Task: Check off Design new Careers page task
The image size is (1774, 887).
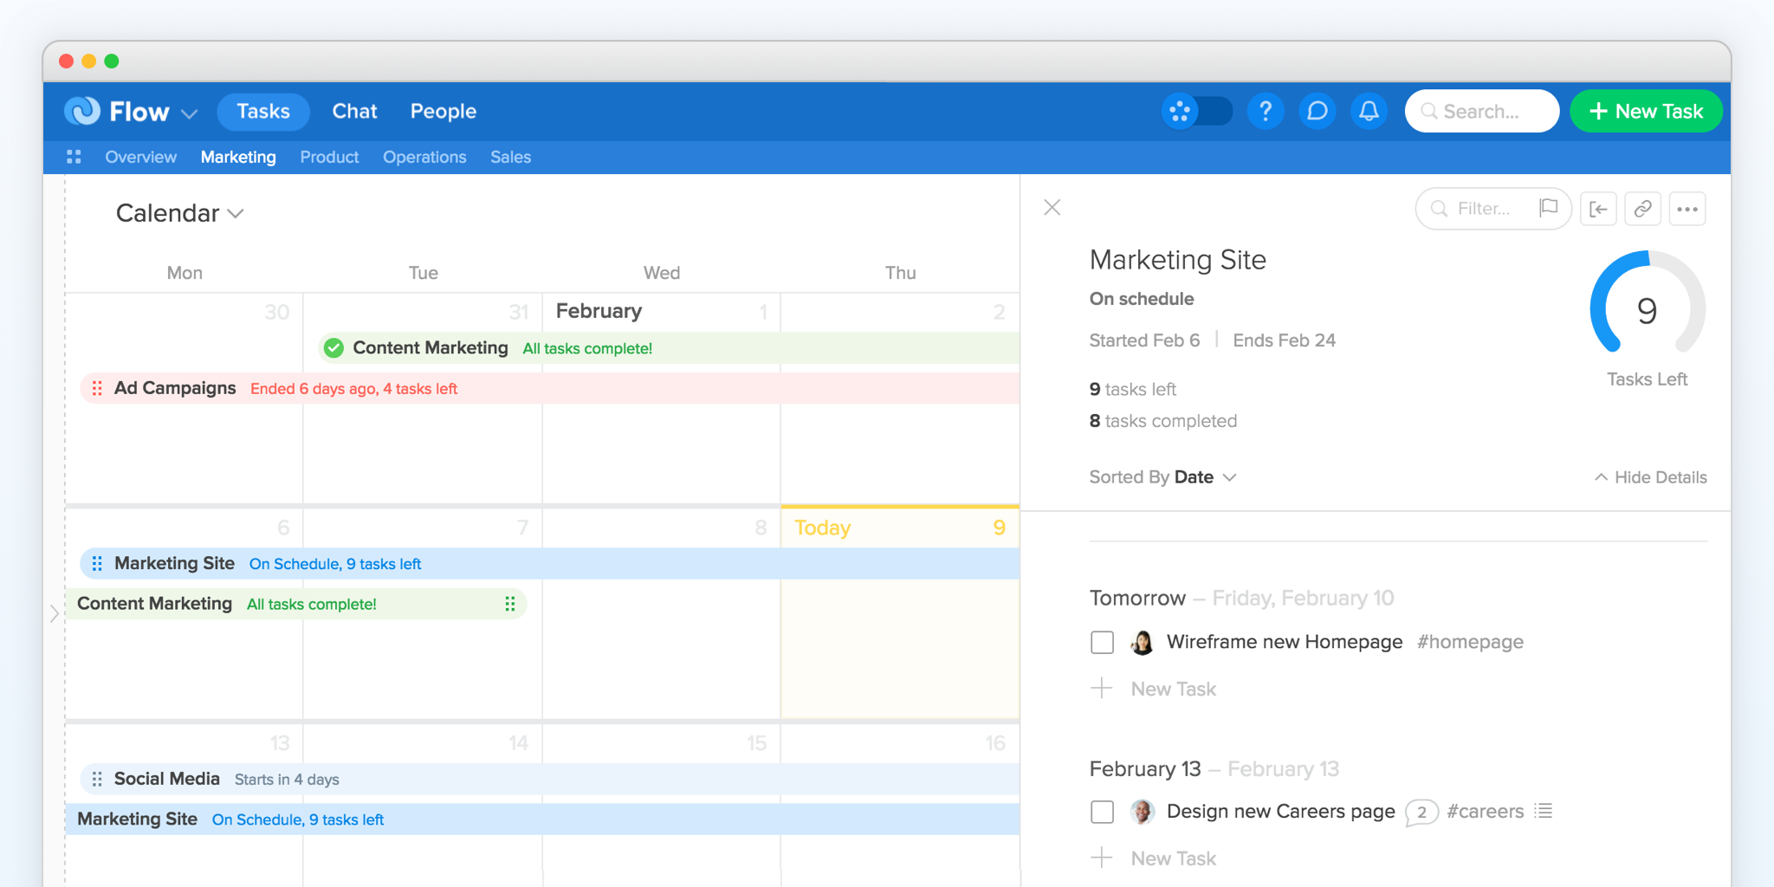Action: pyautogui.click(x=1102, y=812)
